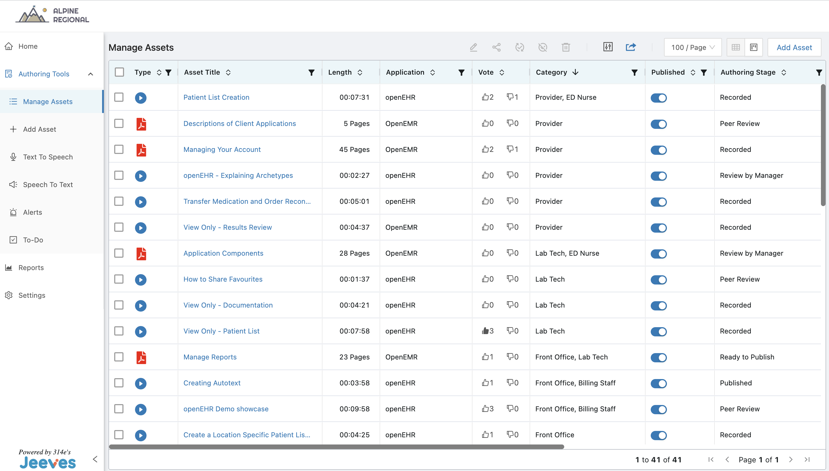Click the Add Asset button
Viewport: 829px width, 471px height.
tap(794, 47)
